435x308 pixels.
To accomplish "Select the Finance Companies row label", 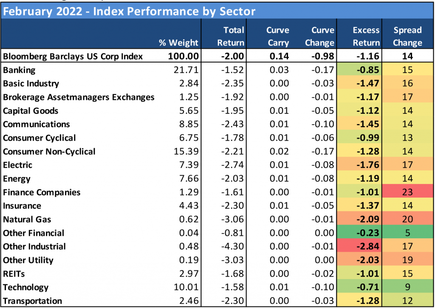I will coord(42,192).
